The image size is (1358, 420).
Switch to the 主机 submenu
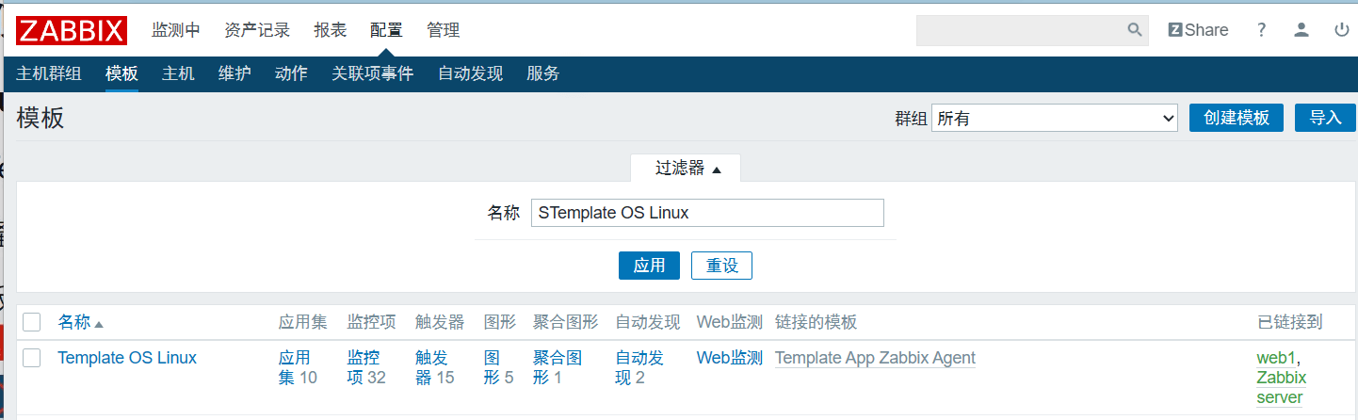click(178, 73)
